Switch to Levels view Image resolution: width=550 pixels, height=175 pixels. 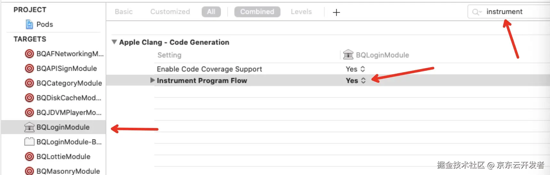tap(301, 12)
